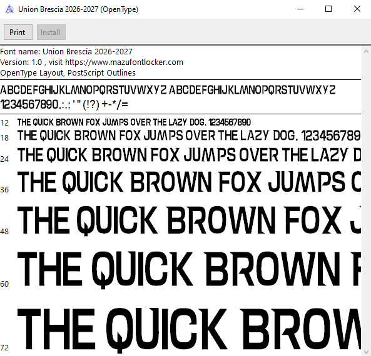Click the digits and punctuation sample line
371x356 pixels.
[x=64, y=104]
